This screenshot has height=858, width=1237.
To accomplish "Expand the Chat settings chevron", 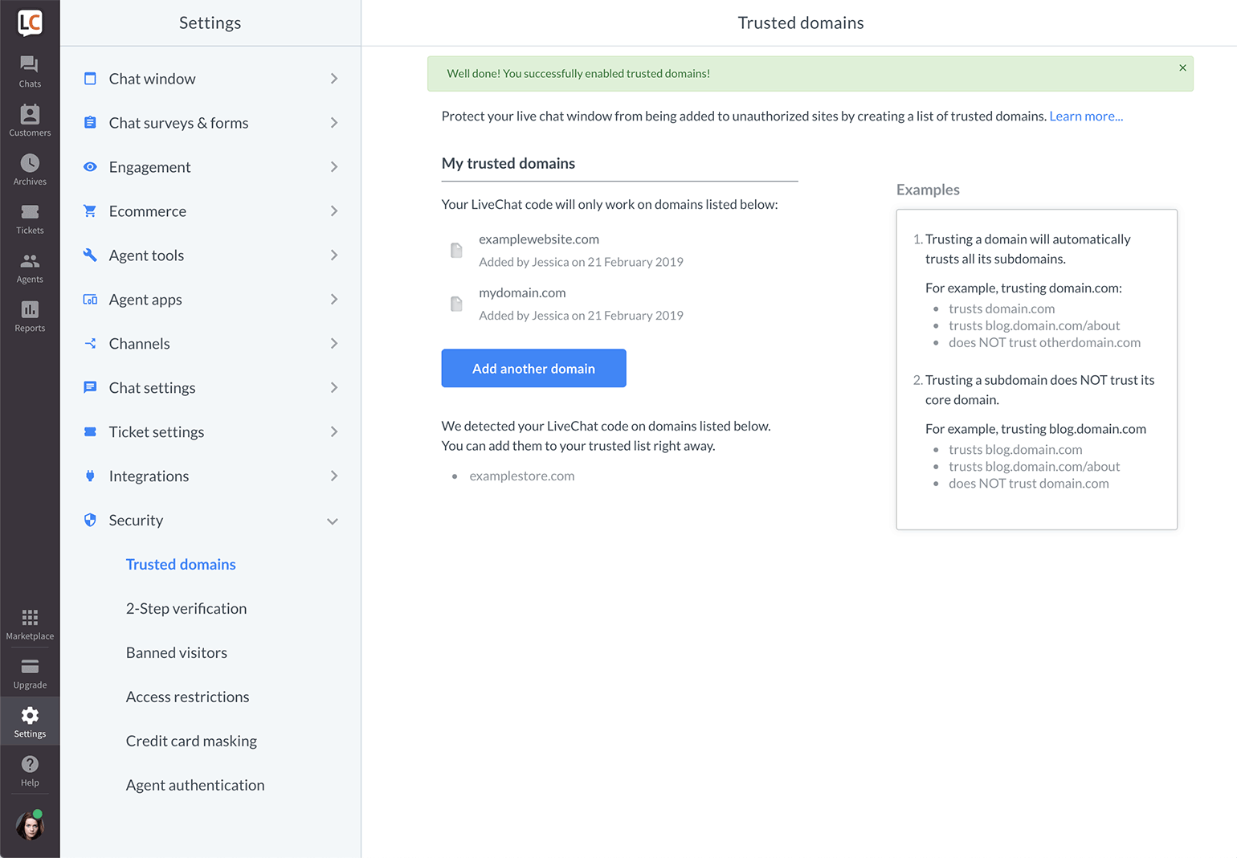I will [333, 388].
